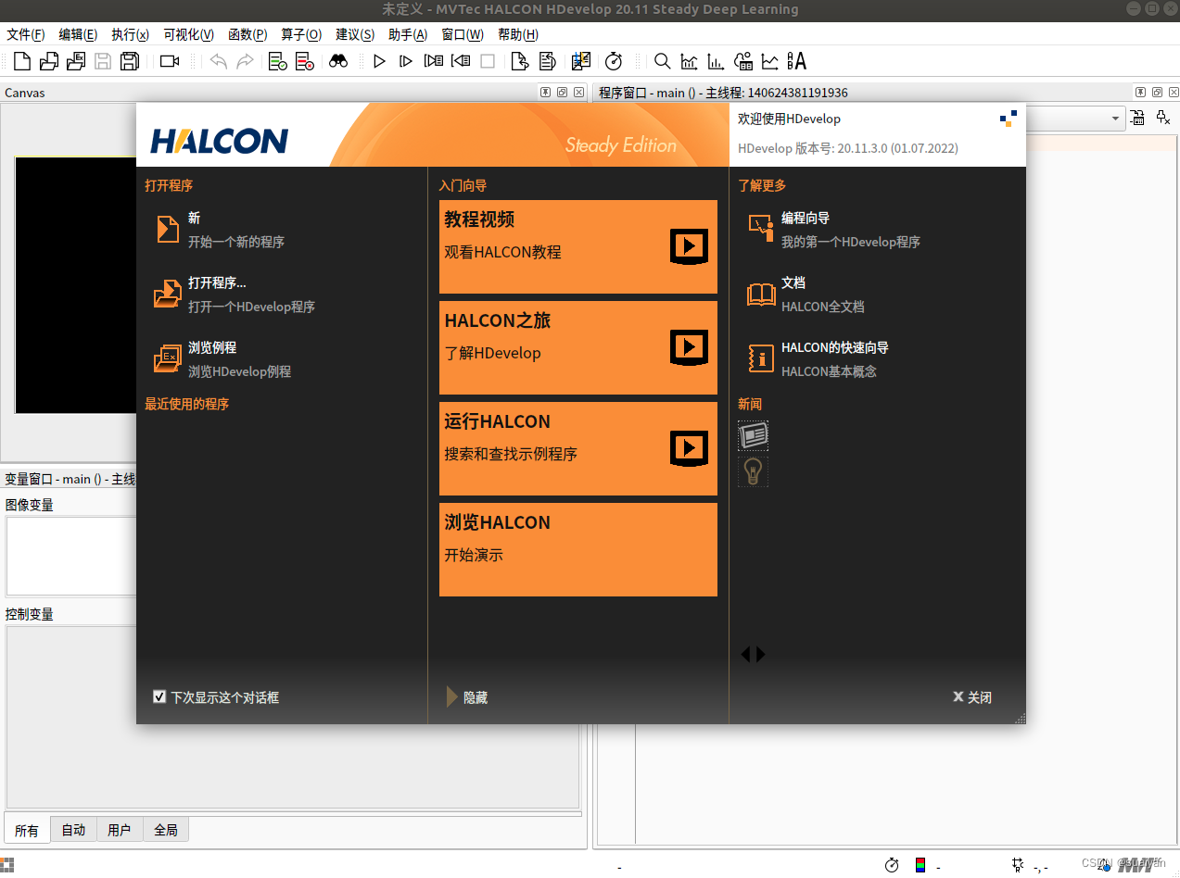This screenshot has width=1180, height=878.
Task: Click the right arrow to browse more news
Action: (x=760, y=654)
